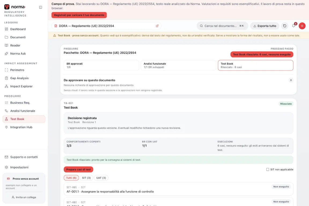Image resolution: width=309 pixels, height=206 pixels.
Task: Open SIT-001 Assegnare la responsabilità row
Action: point(178,189)
